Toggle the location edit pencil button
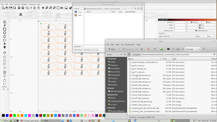The image size is (217, 122). point(129,54)
